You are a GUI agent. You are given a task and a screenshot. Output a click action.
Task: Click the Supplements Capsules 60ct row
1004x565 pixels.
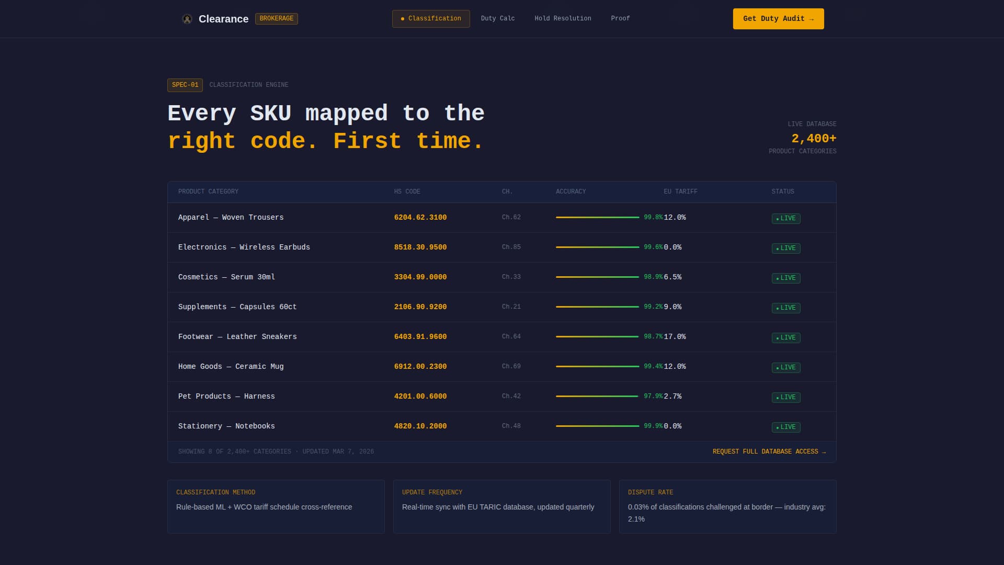pos(237,307)
